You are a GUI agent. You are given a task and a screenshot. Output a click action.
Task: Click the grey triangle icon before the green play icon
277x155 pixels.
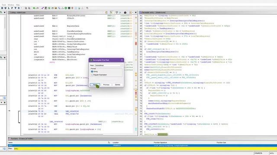pos(62,8)
